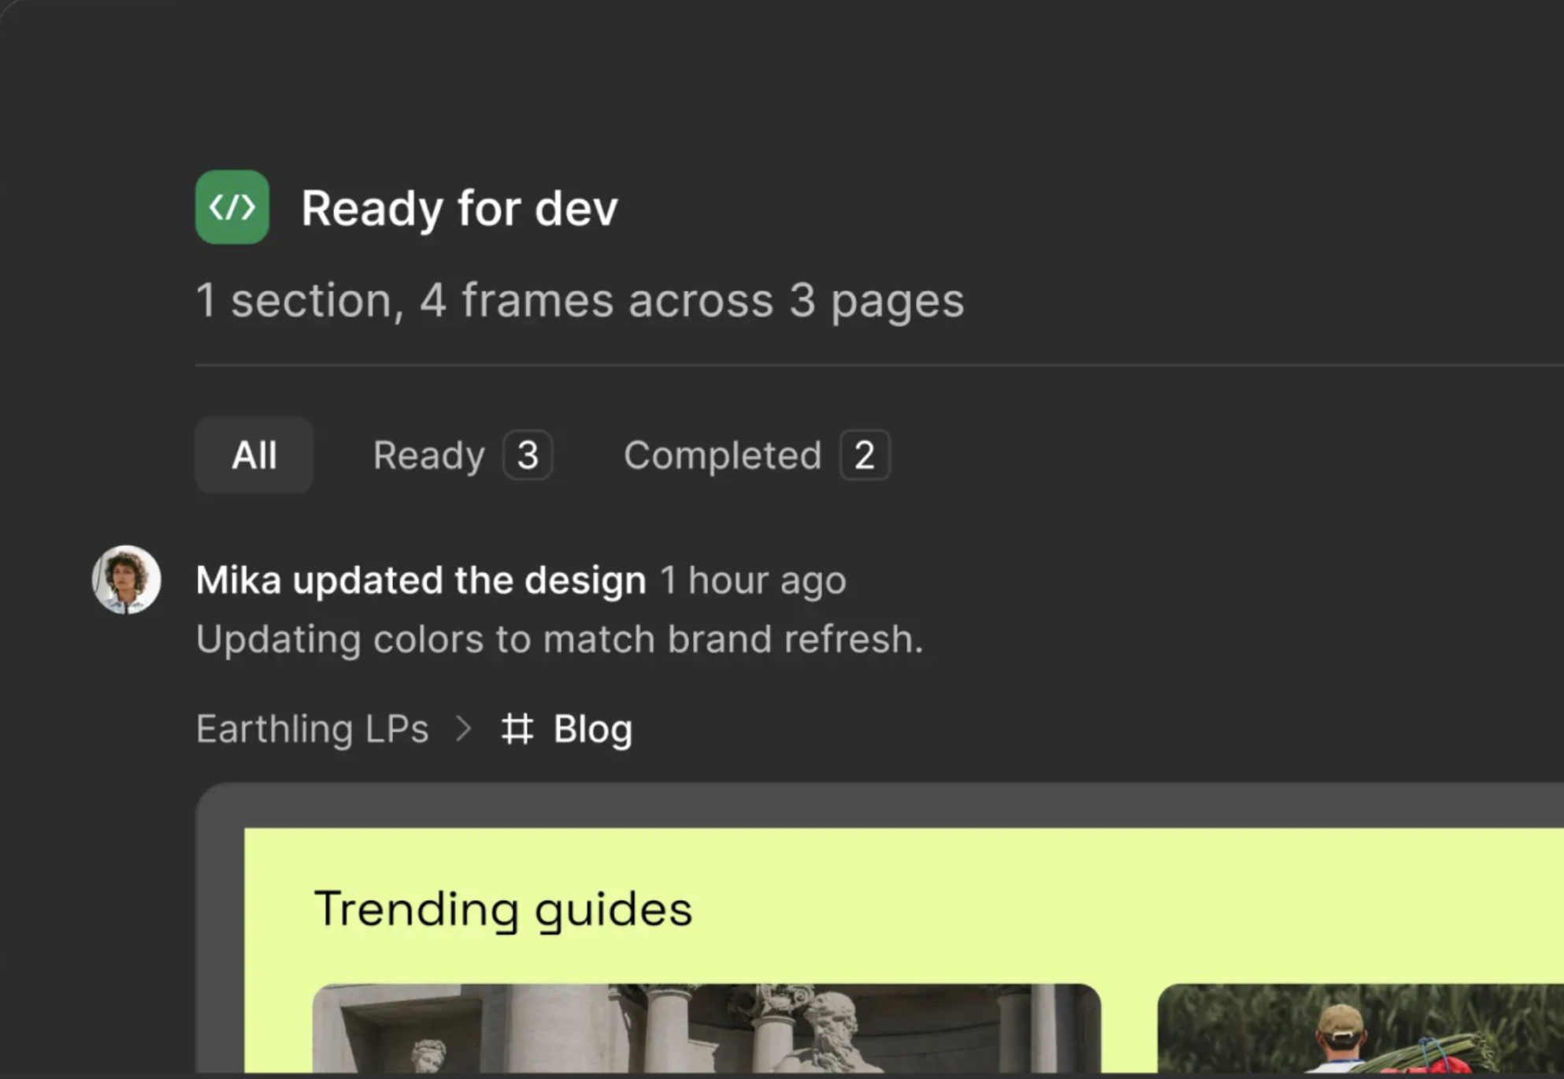Click the frame icon beside Blog
1564x1079 pixels.
pos(517,729)
